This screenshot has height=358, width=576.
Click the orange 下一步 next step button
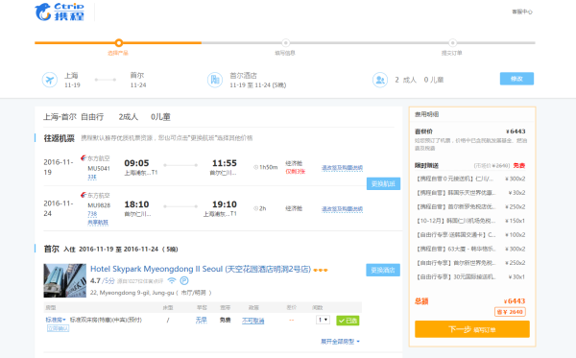coord(472,329)
